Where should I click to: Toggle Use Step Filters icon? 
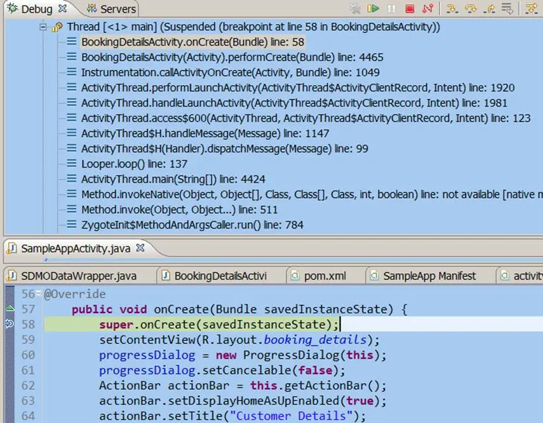pos(532,9)
